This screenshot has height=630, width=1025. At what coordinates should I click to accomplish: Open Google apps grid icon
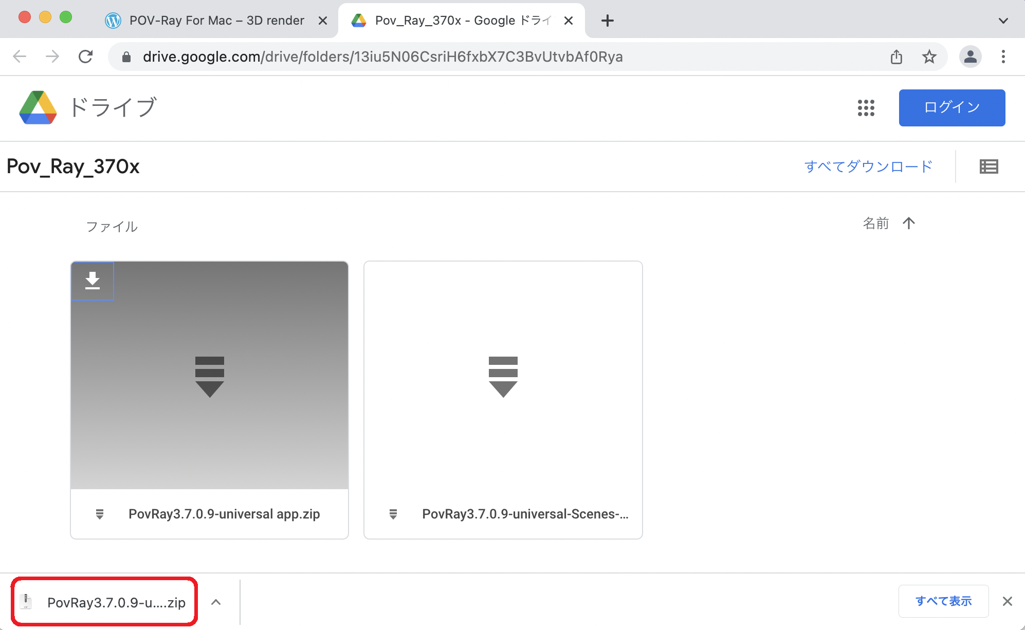866,108
